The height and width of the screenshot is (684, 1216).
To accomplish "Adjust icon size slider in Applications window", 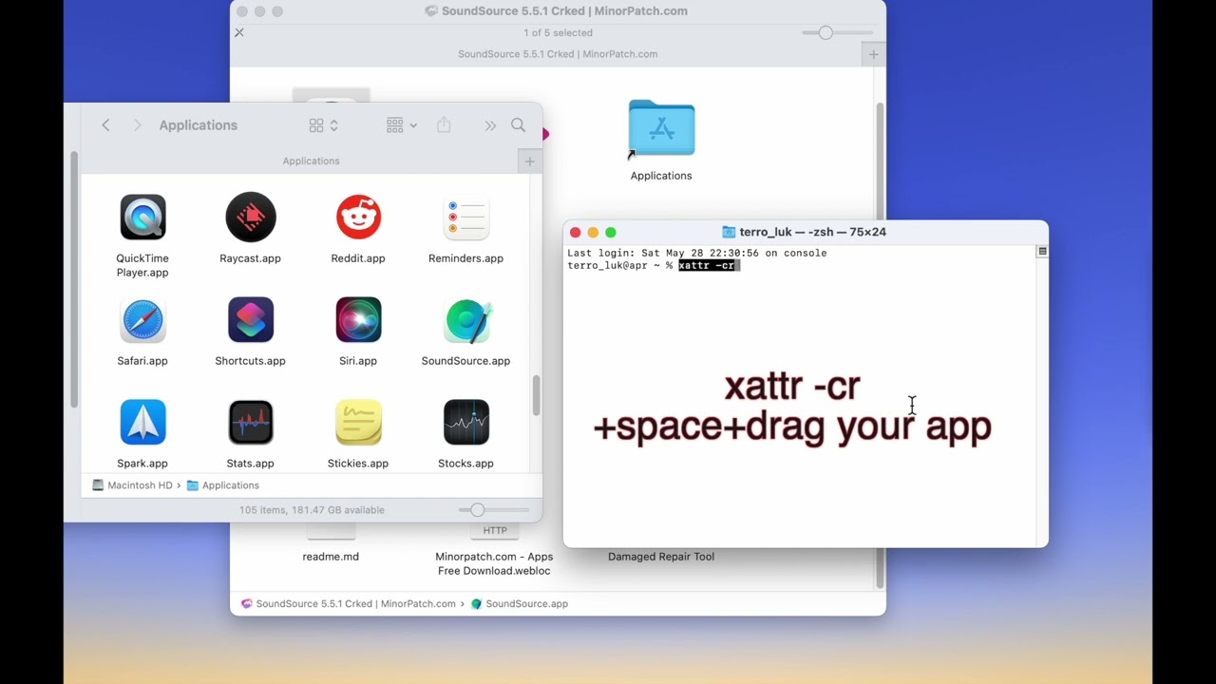I will [493, 510].
